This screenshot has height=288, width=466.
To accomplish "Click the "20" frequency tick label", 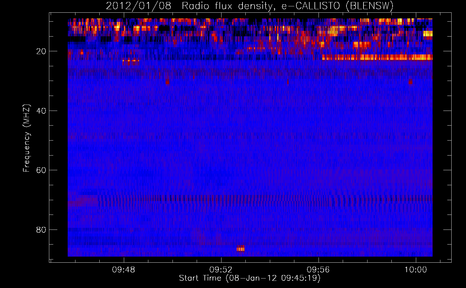I will 41,51.
